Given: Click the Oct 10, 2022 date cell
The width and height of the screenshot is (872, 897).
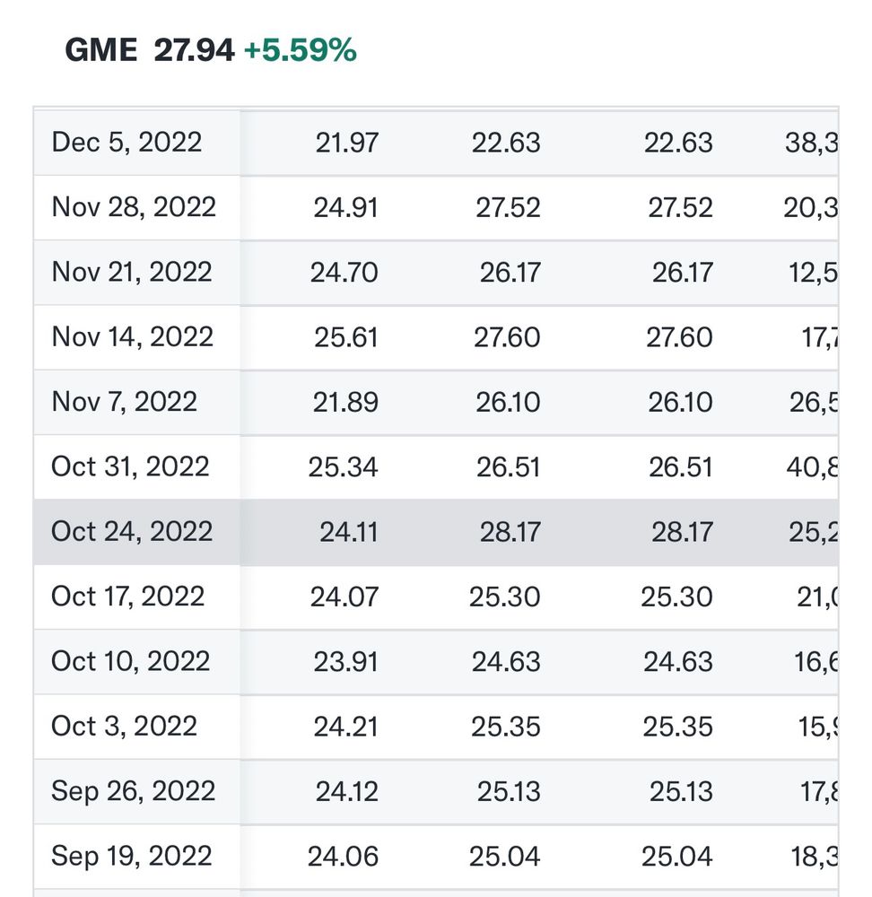Looking at the screenshot, I should point(130,661).
